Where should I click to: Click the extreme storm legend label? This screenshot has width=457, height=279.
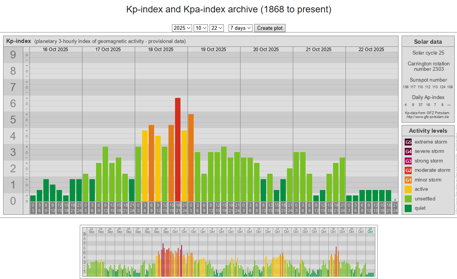(431, 142)
